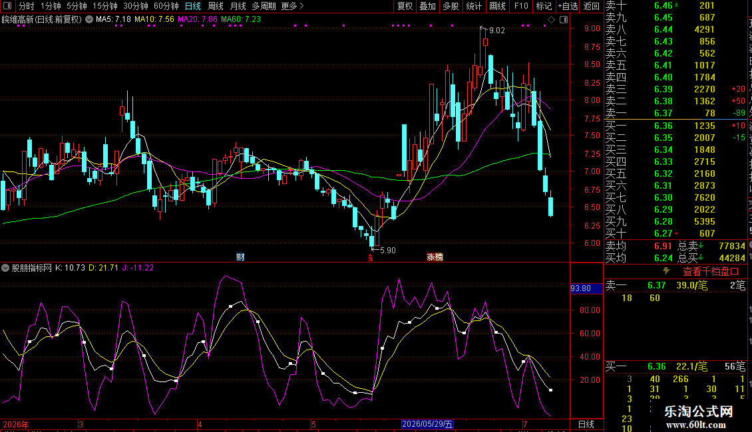The height and width of the screenshot is (432, 752).
Task: Select the 买十 6.27 order row
Action: tap(675, 233)
